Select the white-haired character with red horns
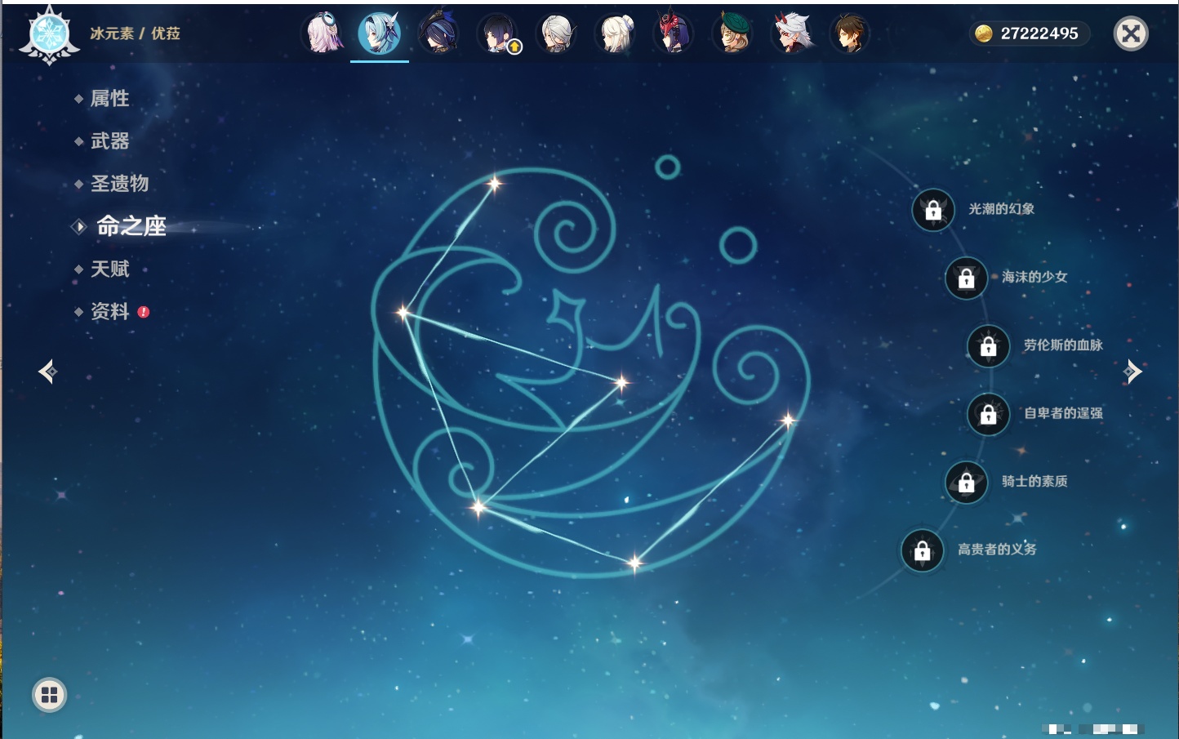Image resolution: width=1179 pixels, height=739 pixels. 792,33
